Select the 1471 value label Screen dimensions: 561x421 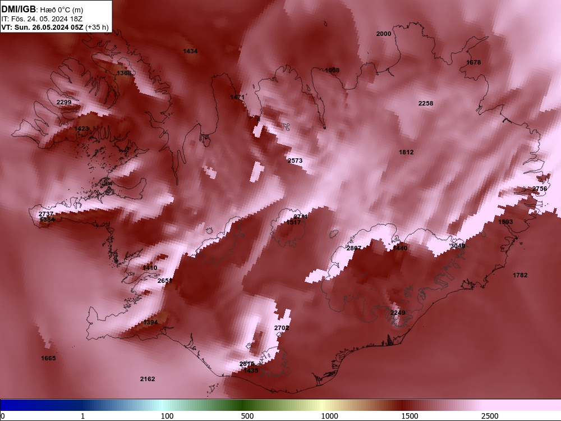237,97
